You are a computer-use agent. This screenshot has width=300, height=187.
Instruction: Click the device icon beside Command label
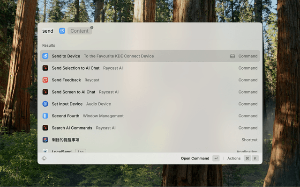[x=232, y=56]
